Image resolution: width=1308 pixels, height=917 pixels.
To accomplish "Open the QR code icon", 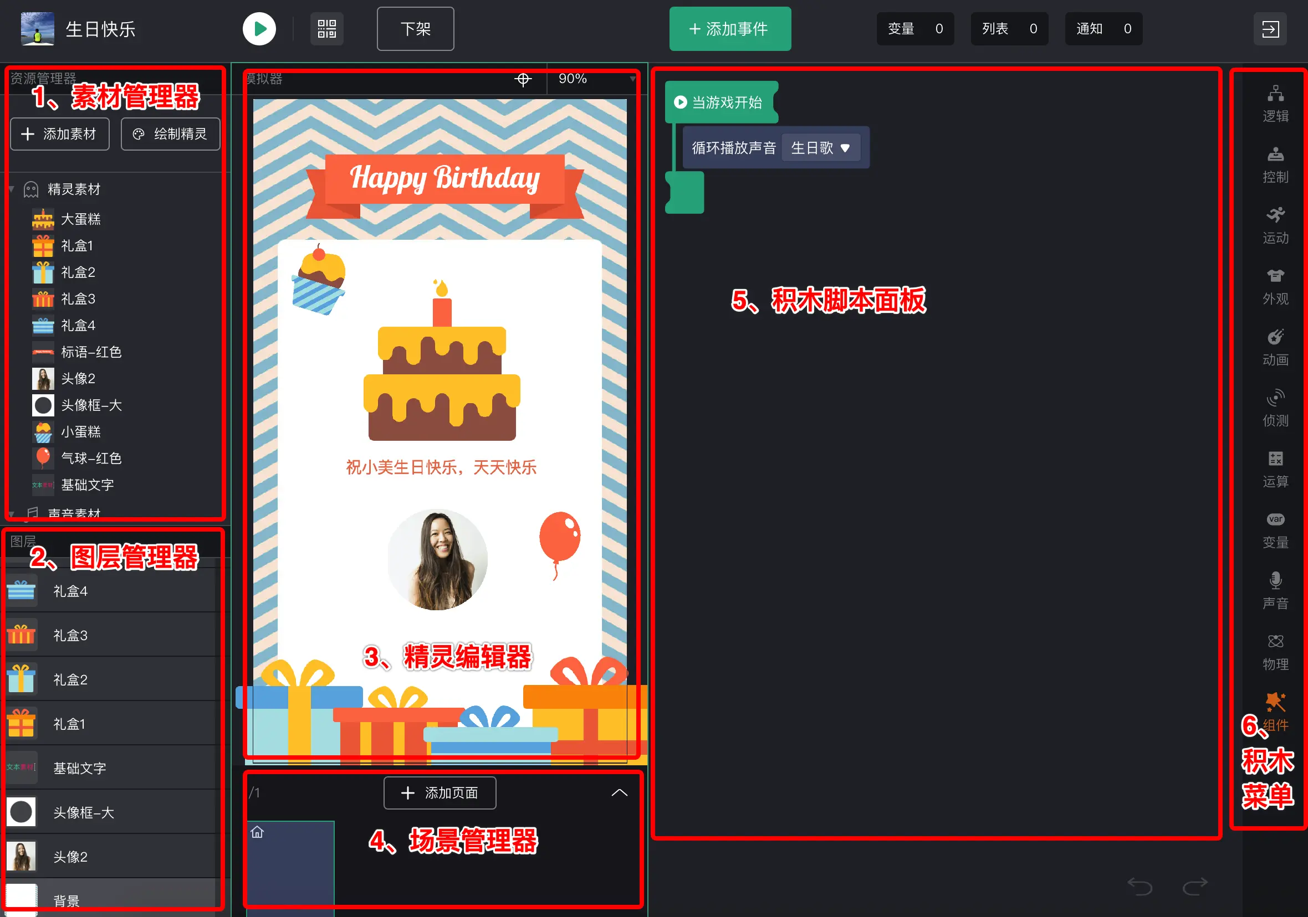I will (326, 29).
